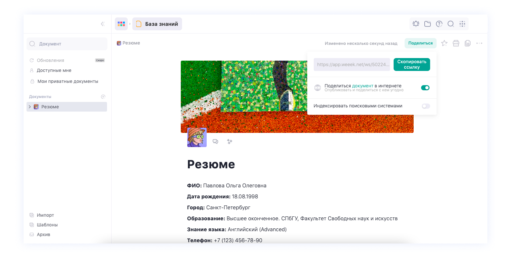Viewport: 511px width, 258px height.
Task: Add new document with plus icon
Action: point(103,97)
